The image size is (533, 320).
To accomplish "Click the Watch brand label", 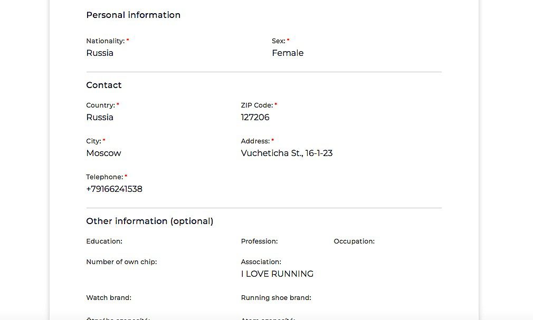I will pyautogui.click(x=109, y=297).
